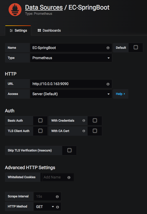Image resolution: width=147 pixels, height=214 pixels.
Task: Click info icon in Whitelisted Cookies field
Action: (69, 177)
